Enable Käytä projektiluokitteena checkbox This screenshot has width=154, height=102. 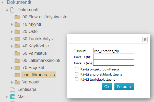(x=76, y=69)
